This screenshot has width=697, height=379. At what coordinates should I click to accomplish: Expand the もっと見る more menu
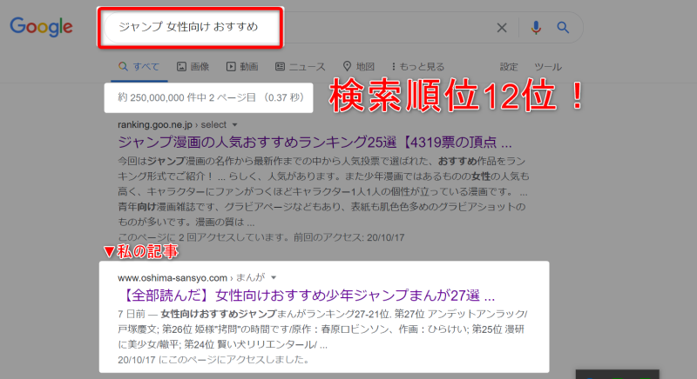point(419,66)
